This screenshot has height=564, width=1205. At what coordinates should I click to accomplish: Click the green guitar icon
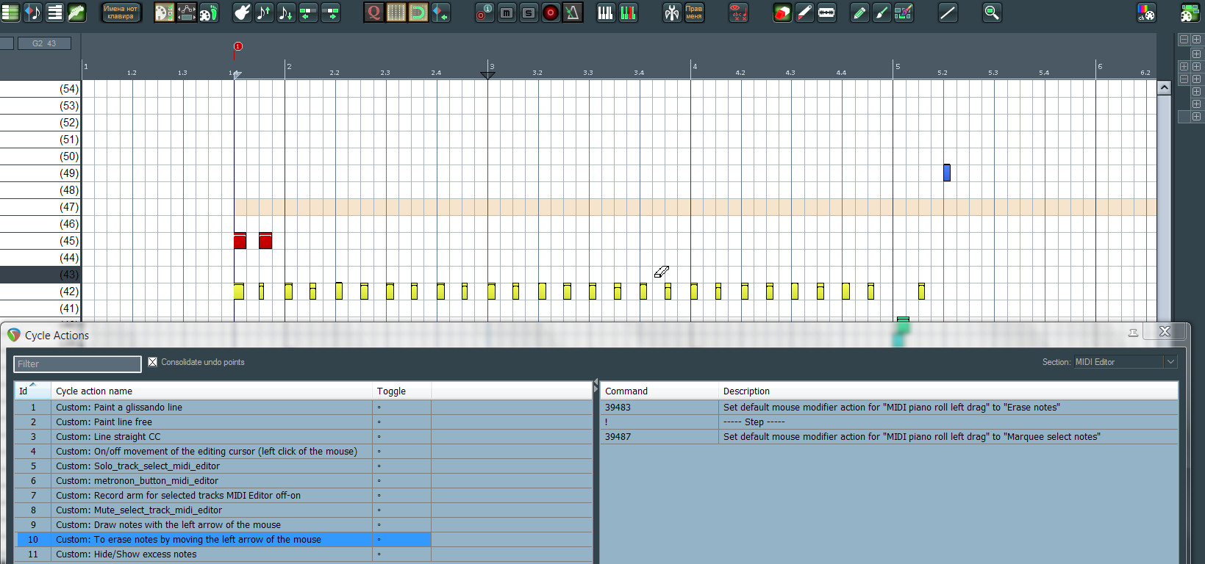[76, 12]
